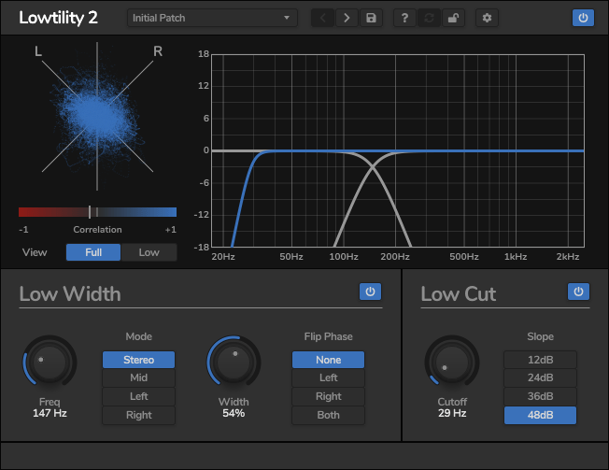Switch the view to Full
This screenshot has height=470, width=609.
93,252
